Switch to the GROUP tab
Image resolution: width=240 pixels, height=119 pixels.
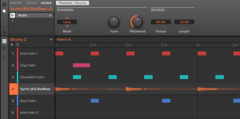[31, 3]
